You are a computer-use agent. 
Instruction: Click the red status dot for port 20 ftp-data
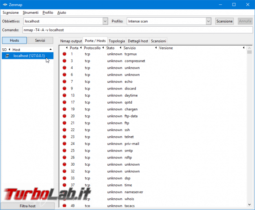[x=64, y=116]
